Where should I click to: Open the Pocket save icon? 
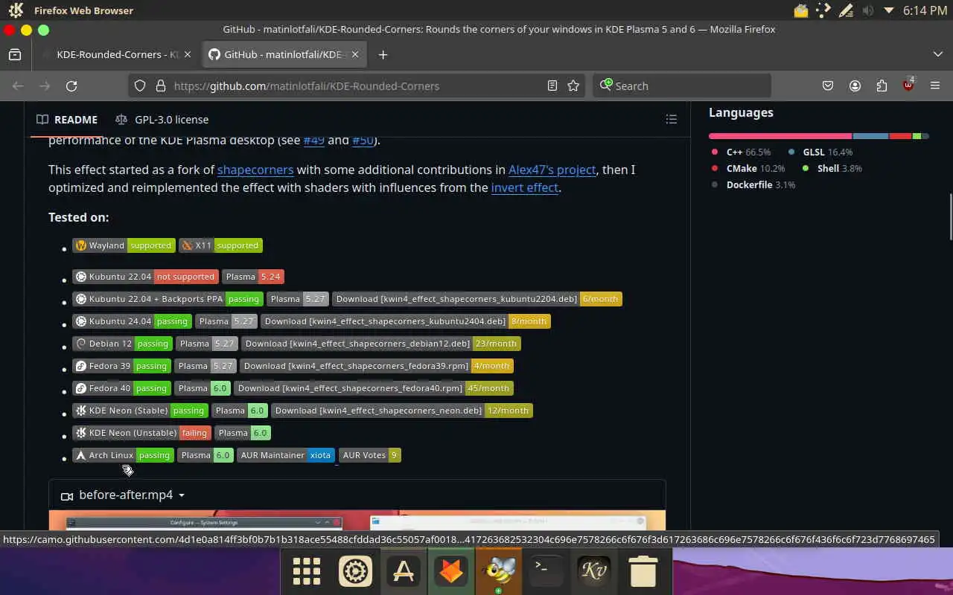point(828,86)
